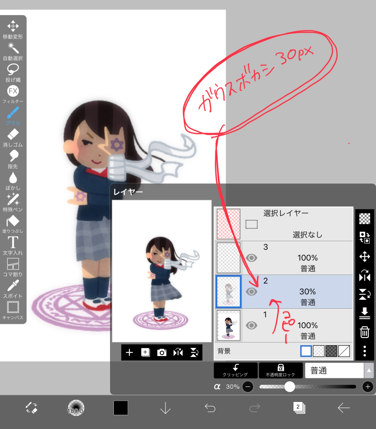The width and height of the screenshot is (376, 429).
Task: Choose the white 背景 background option
Action: pos(306,351)
